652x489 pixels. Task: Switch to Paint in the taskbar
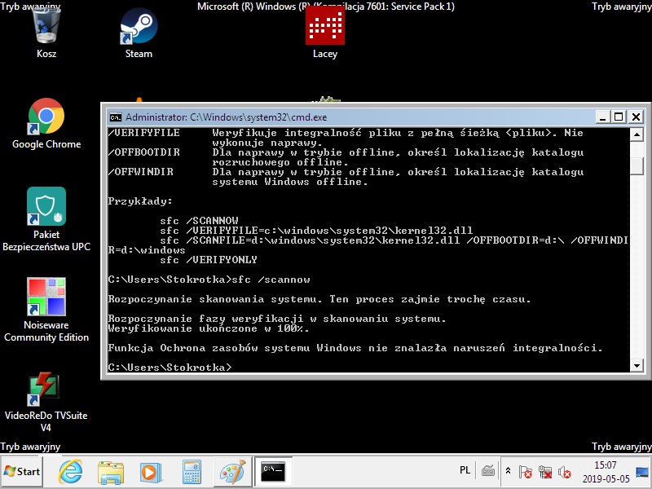pos(232,471)
